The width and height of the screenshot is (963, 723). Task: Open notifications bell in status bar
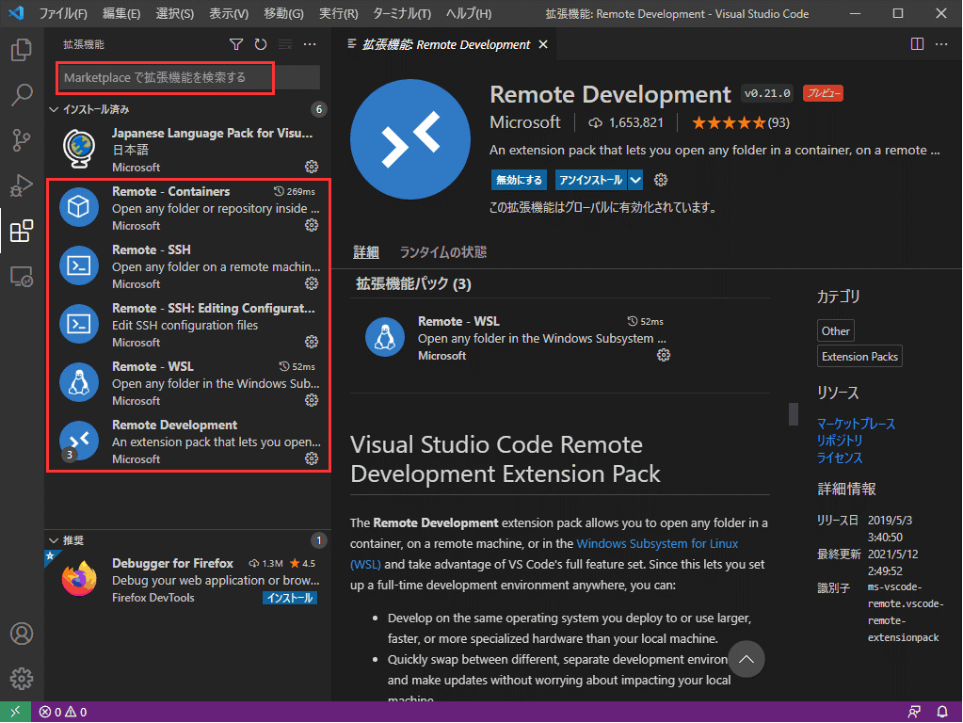tap(942, 712)
